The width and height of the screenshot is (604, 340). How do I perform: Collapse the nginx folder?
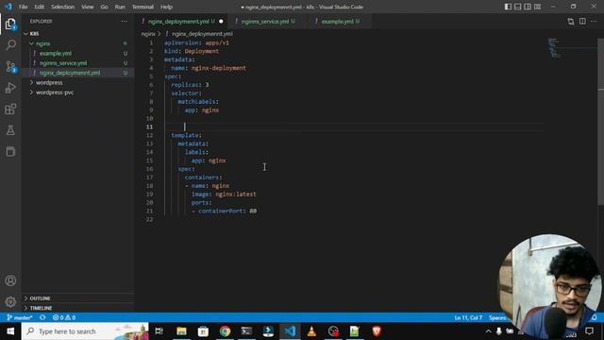tap(31, 43)
